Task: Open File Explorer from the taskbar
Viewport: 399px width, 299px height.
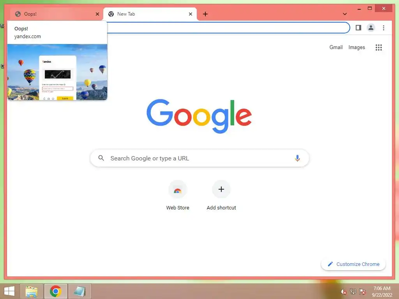Action: pyautogui.click(x=32, y=291)
